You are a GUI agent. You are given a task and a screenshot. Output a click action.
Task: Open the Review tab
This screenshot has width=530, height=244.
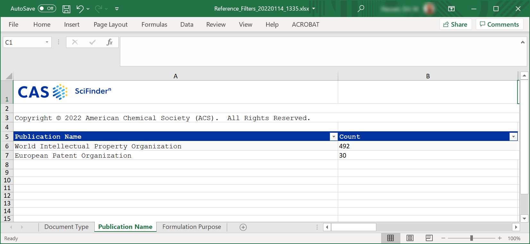[216, 24]
